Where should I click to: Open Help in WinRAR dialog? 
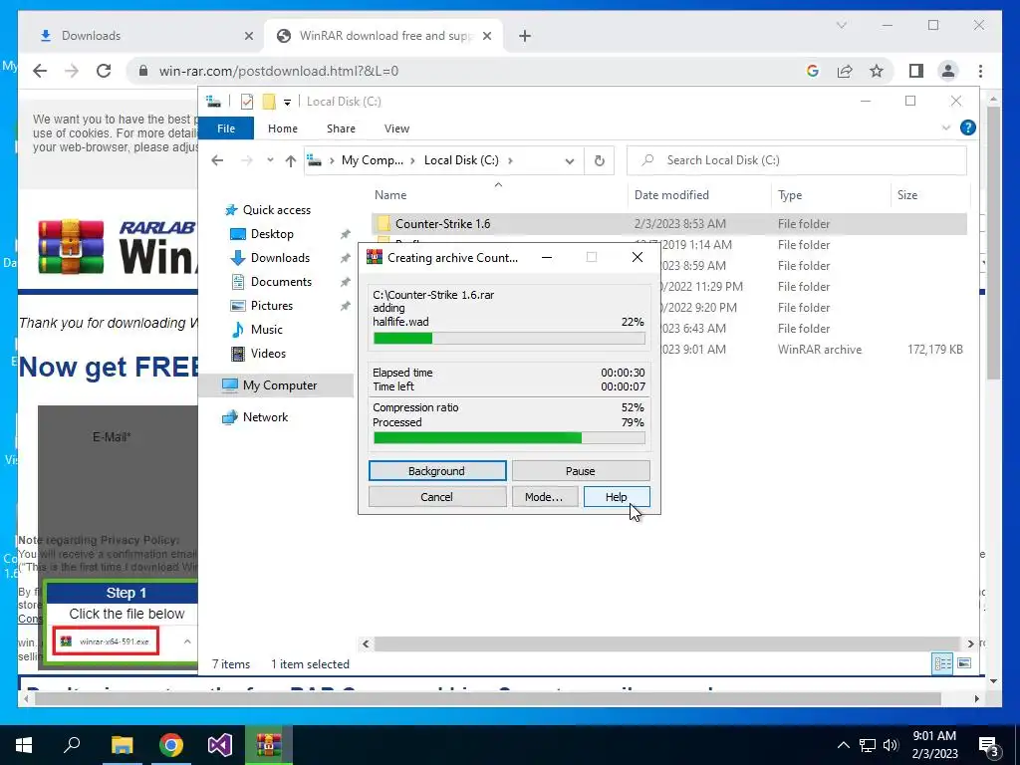pyautogui.click(x=616, y=497)
